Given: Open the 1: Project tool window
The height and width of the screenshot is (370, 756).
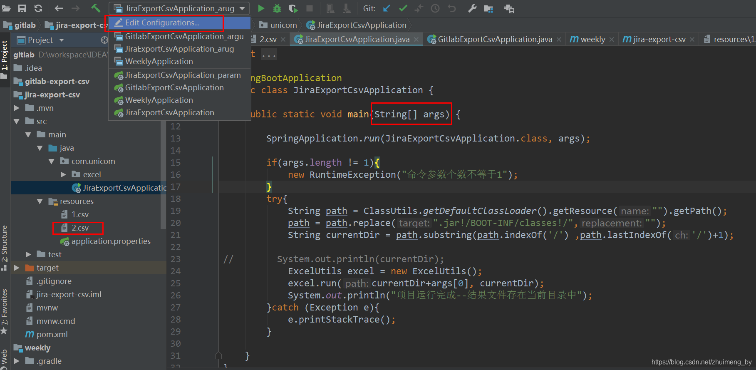Looking at the screenshot, I should tap(5, 60).
